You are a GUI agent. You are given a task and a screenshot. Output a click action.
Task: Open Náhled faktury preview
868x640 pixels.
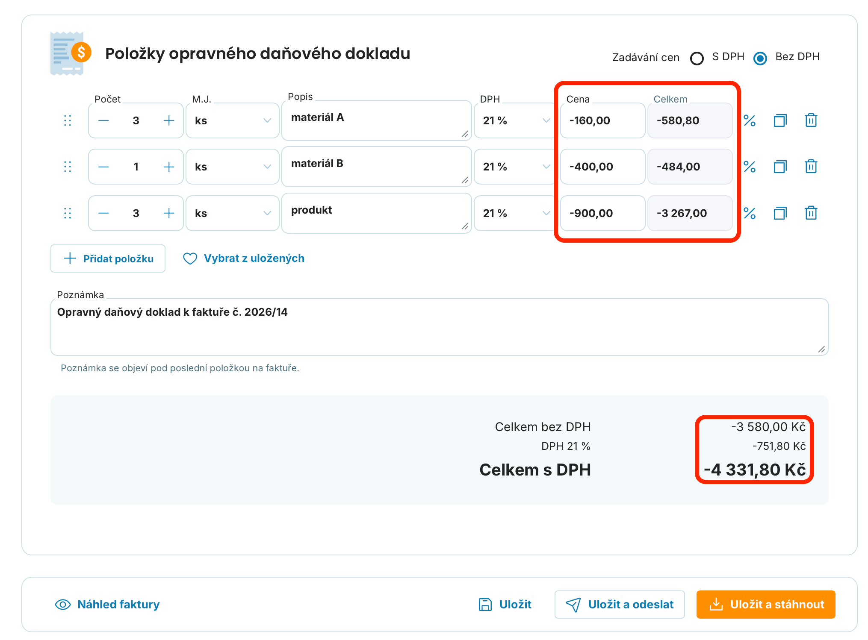(x=107, y=605)
